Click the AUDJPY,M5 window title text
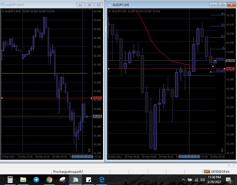Viewport: 237px width, 185px height. click(121, 5)
